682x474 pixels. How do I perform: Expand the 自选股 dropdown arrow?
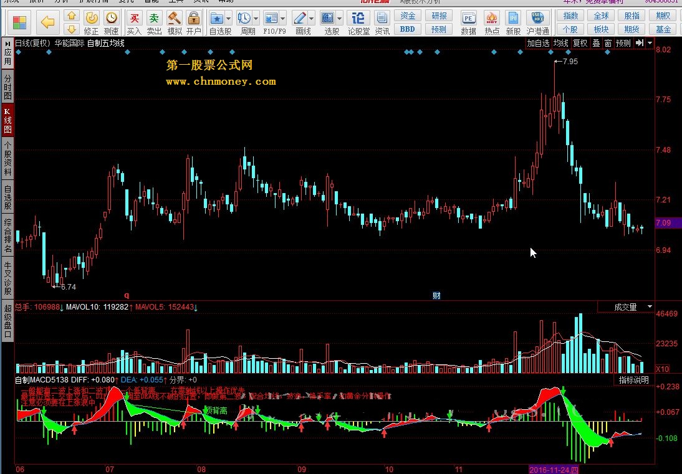click(228, 19)
